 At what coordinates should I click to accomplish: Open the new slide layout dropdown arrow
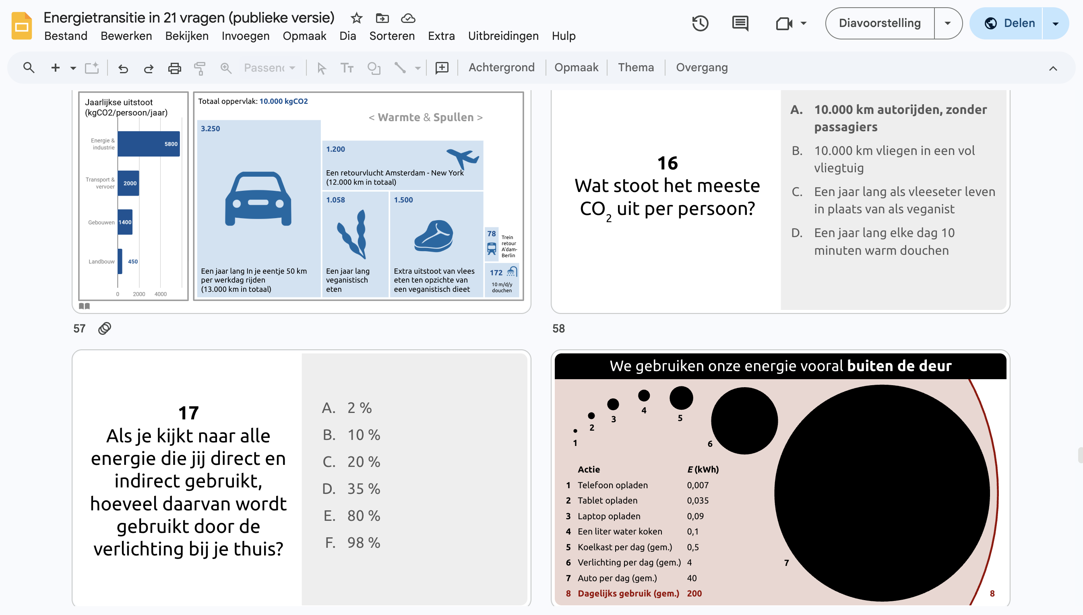click(x=73, y=68)
